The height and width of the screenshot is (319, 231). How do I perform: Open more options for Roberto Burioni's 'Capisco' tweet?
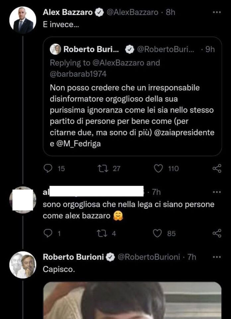(x=216, y=257)
